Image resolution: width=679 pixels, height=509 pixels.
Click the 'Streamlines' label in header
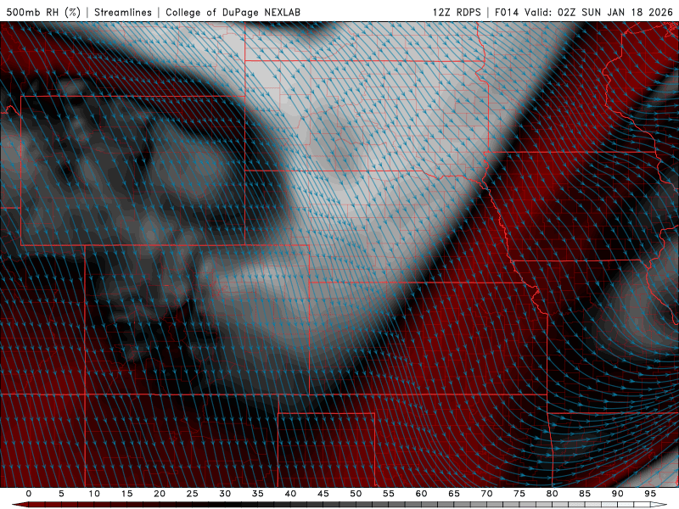[123, 12]
